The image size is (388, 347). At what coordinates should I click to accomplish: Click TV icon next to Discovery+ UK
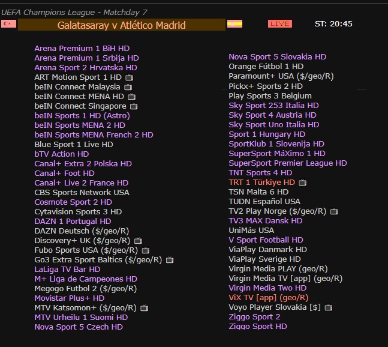click(x=138, y=241)
